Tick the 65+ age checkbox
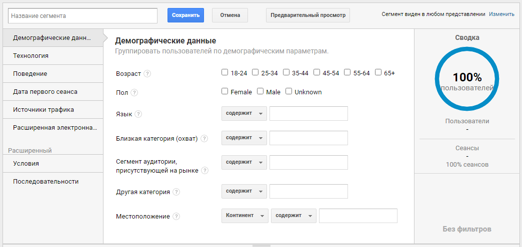Screen dimensions: 522x247 pos(378,72)
